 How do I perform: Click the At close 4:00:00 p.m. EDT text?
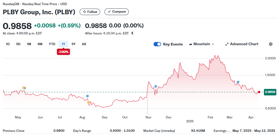point(22,33)
